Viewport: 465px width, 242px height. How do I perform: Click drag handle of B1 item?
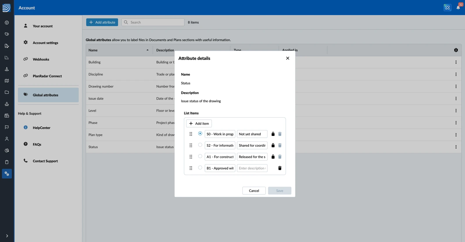(191, 168)
